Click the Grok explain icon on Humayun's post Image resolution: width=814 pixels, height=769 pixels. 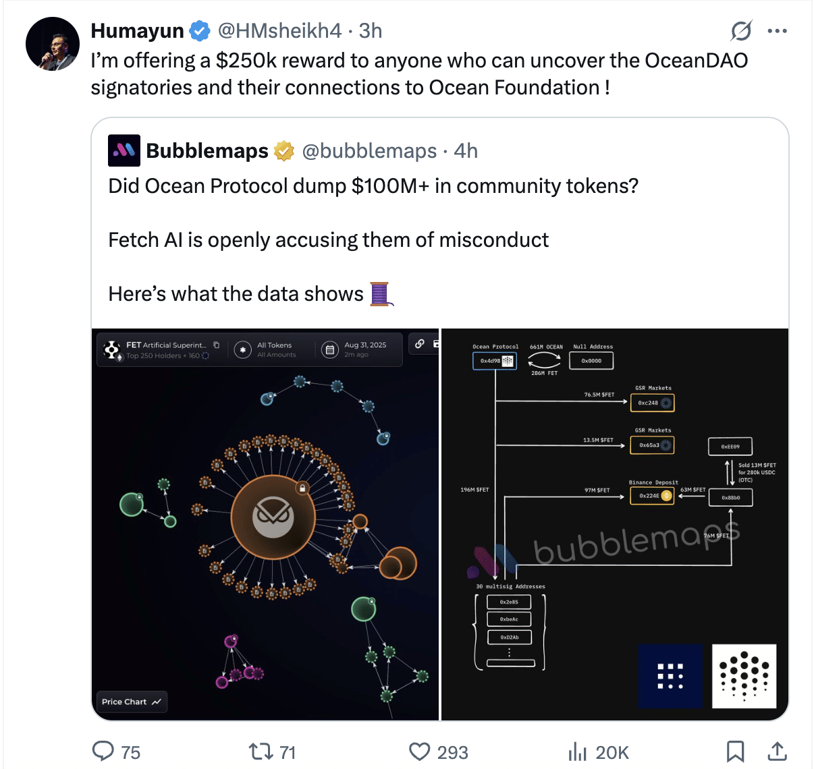click(x=741, y=31)
